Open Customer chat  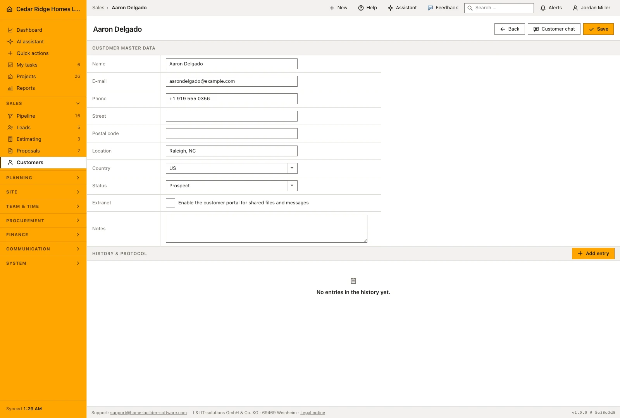(554, 29)
